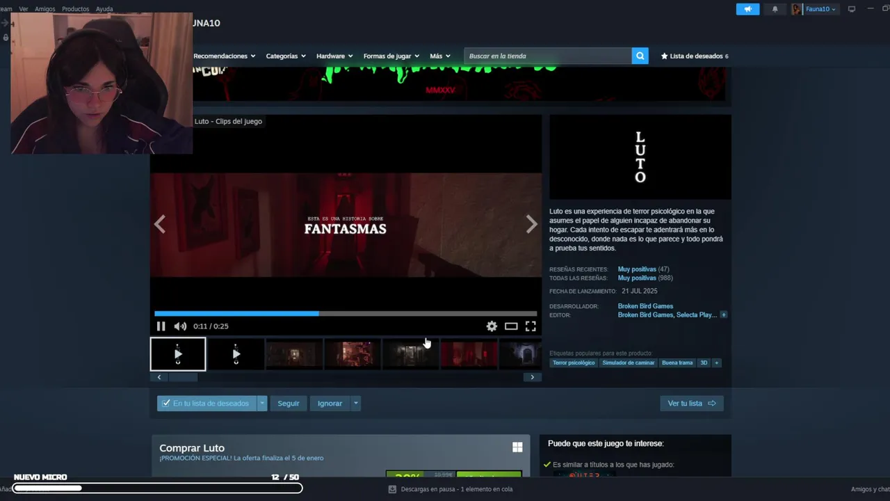Enter fullscreen on the video player
Image resolution: width=890 pixels, height=501 pixels.
[x=531, y=326]
